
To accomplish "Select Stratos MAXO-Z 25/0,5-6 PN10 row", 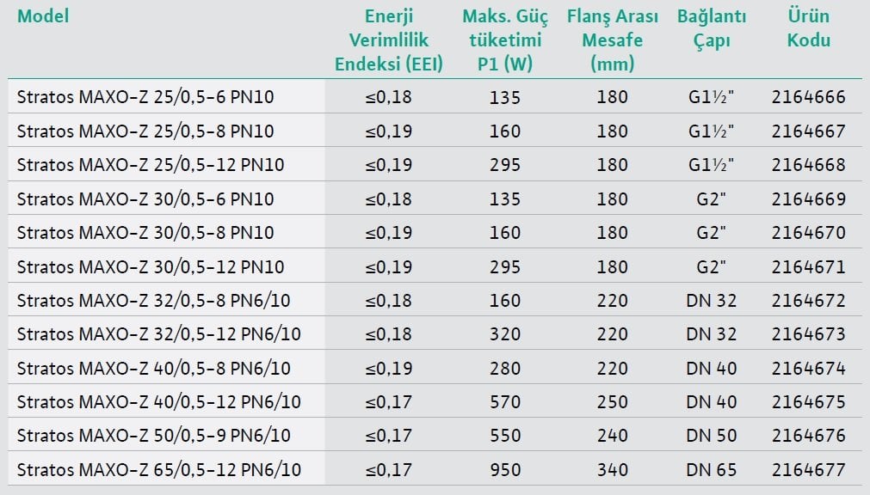I will point(435,97).
